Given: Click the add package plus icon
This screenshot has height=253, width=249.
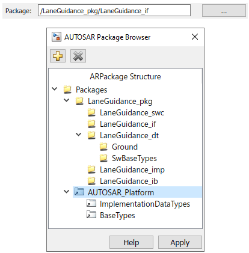Looking at the screenshot, I should tap(58, 56).
